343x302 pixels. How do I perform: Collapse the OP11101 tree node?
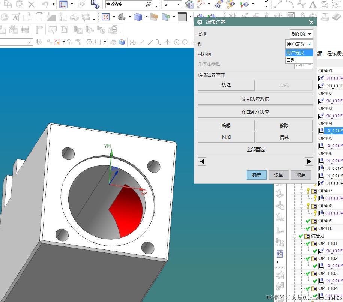(x=301, y=243)
